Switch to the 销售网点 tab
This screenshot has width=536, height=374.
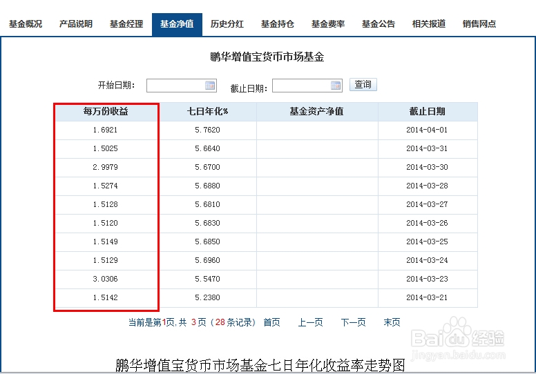click(479, 24)
